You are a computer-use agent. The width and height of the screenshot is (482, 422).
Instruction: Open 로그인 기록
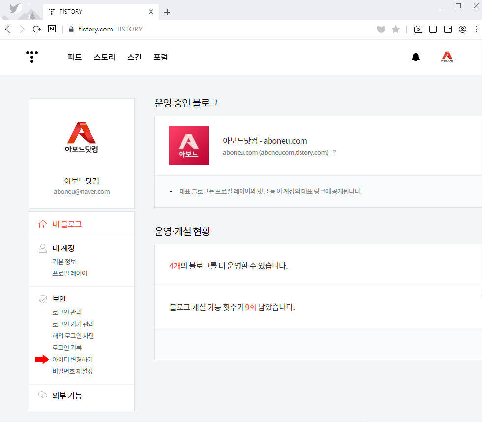click(67, 348)
